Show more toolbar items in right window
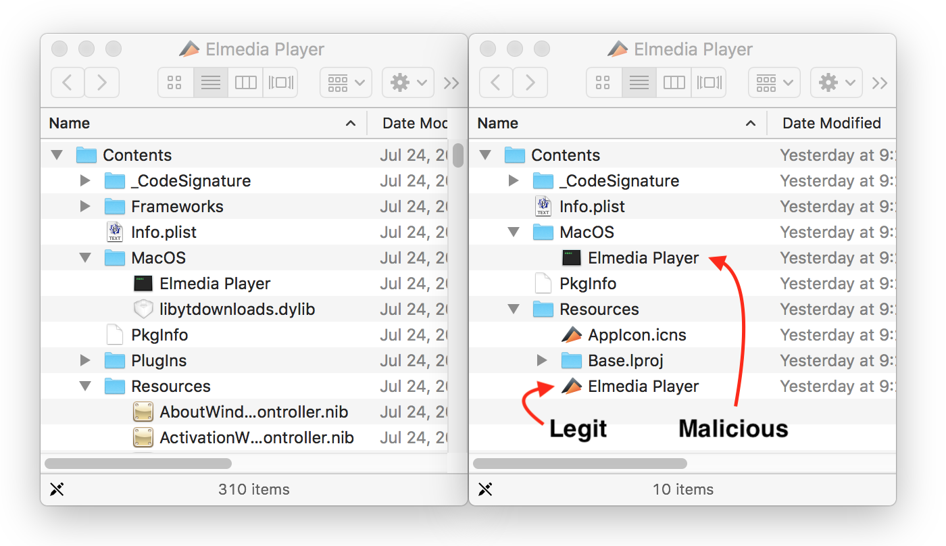Screen dimensions: 946x546 (879, 82)
